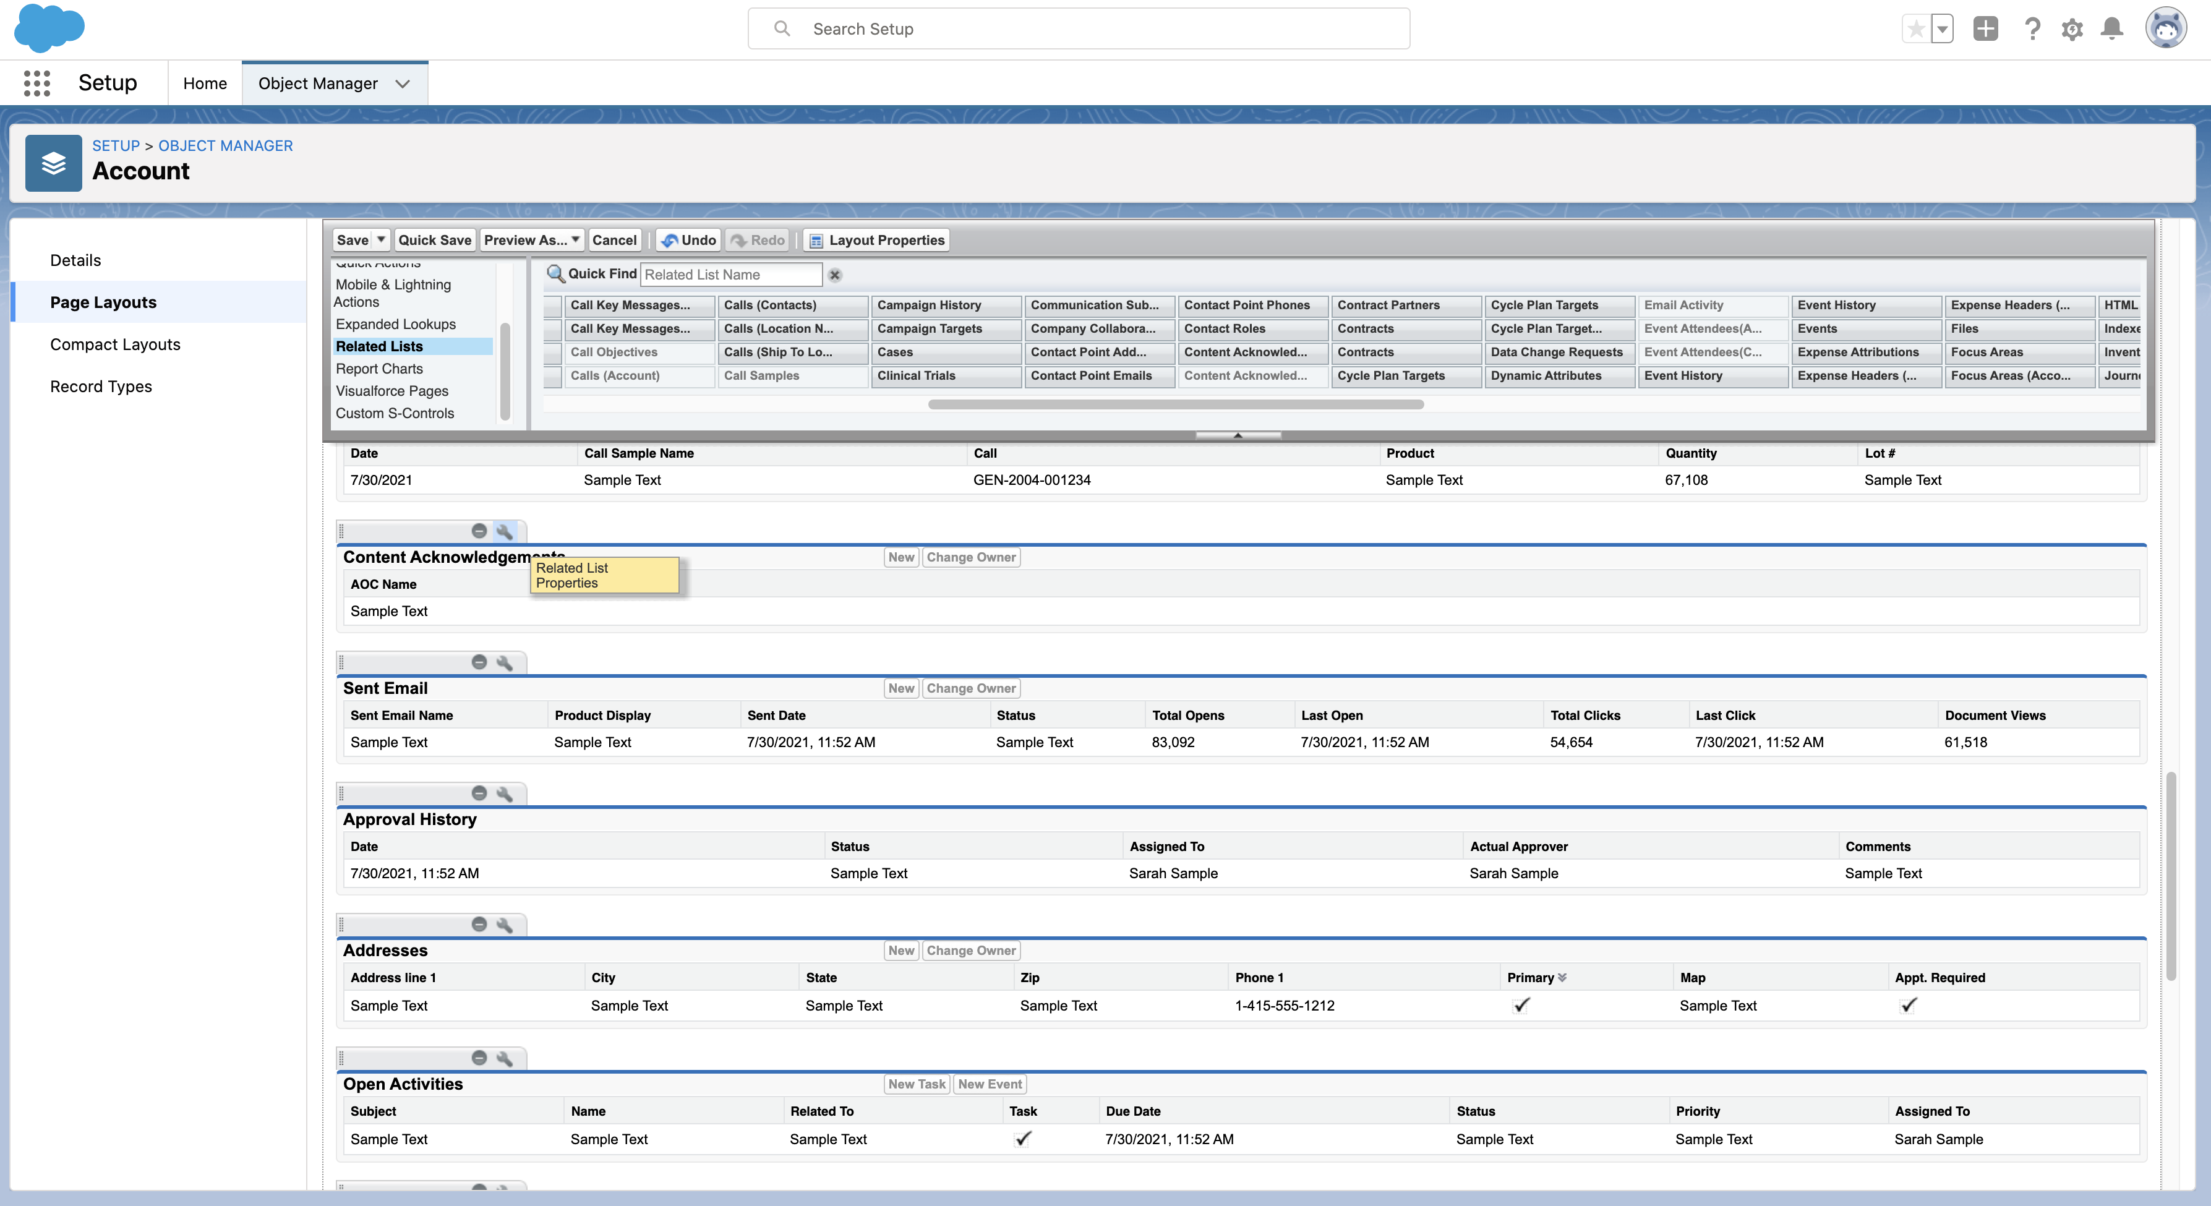Open the favorites list dropdown arrow
The height and width of the screenshot is (1206, 2211).
coord(1943,29)
